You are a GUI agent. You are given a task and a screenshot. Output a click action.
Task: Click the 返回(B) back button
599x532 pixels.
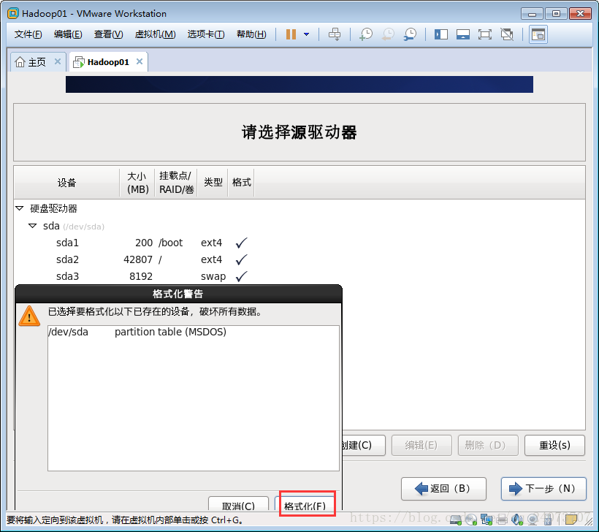[443, 488]
